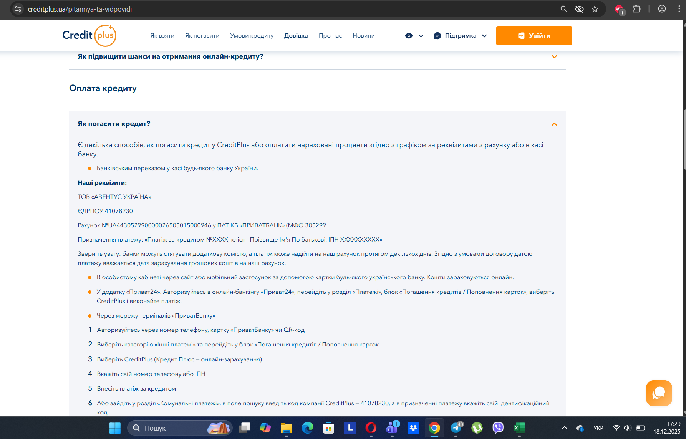The height and width of the screenshot is (439, 686).
Task: Open Dropbox from the taskbar
Action: click(413, 428)
